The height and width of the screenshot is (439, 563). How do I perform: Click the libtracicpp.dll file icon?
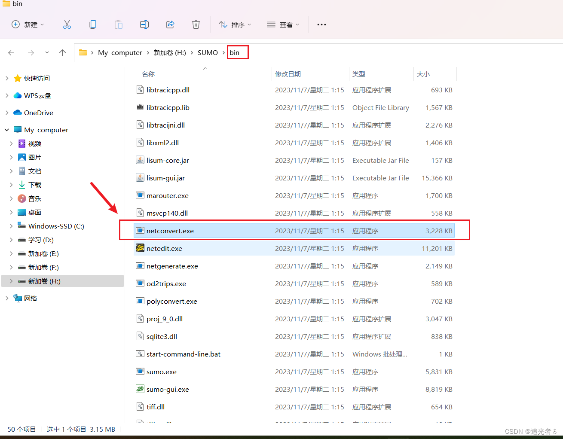(x=140, y=90)
